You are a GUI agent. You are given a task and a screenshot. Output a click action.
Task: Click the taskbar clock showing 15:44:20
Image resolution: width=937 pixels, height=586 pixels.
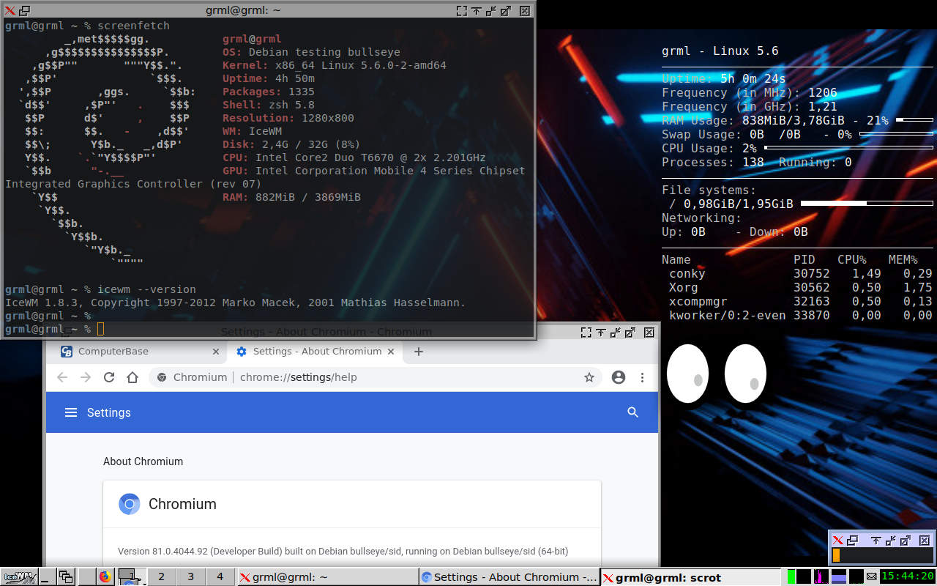pyautogui.click(x=907, y=576)
